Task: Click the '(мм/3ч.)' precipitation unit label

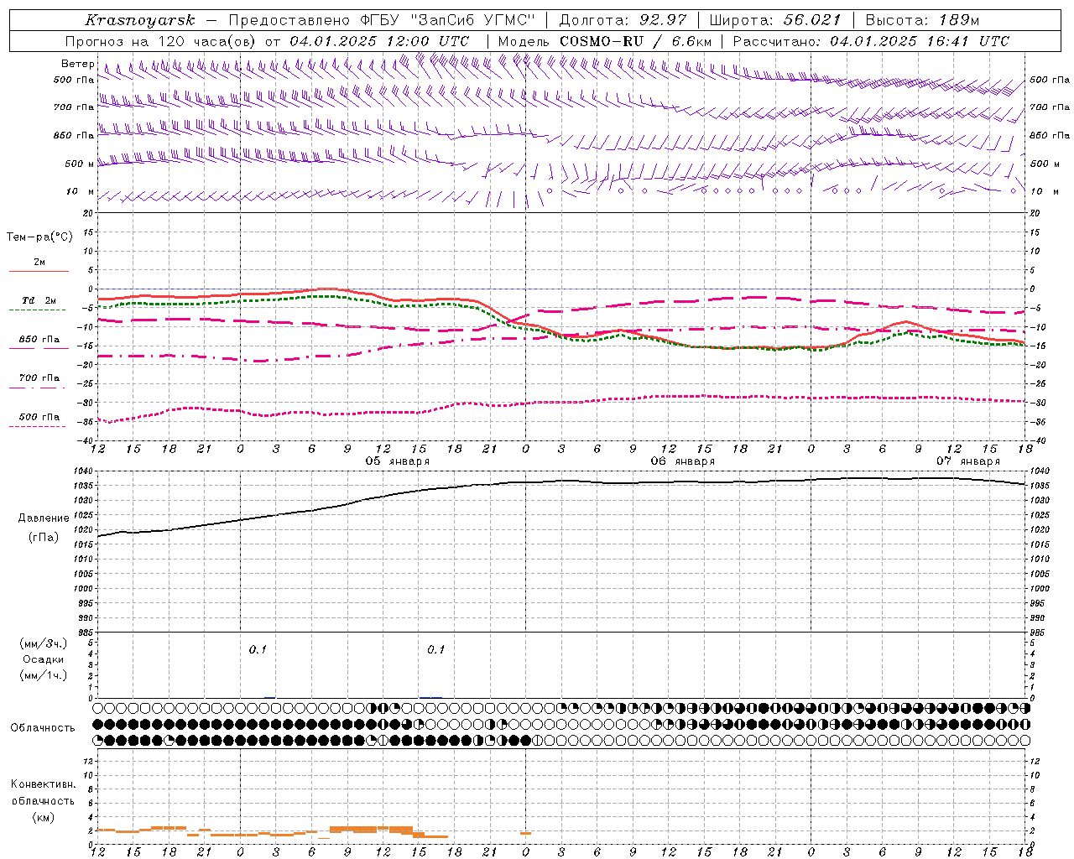Action: pos(44,644)
